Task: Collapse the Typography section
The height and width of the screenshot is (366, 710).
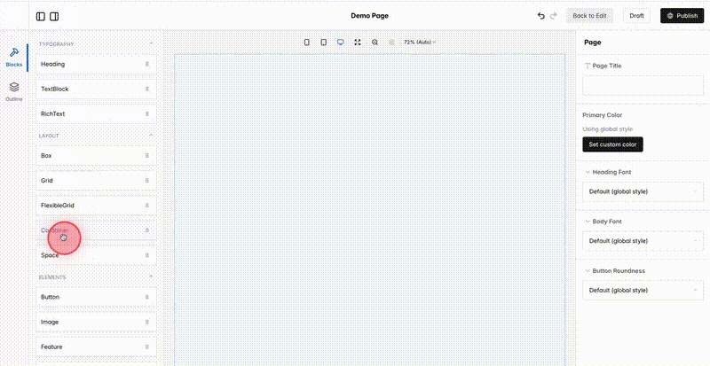Action: [151, 44]
